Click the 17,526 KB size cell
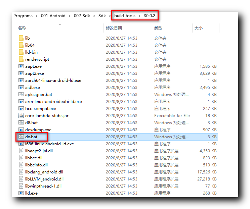The height and width of the screenshot is (209, 250). [207, 172]
